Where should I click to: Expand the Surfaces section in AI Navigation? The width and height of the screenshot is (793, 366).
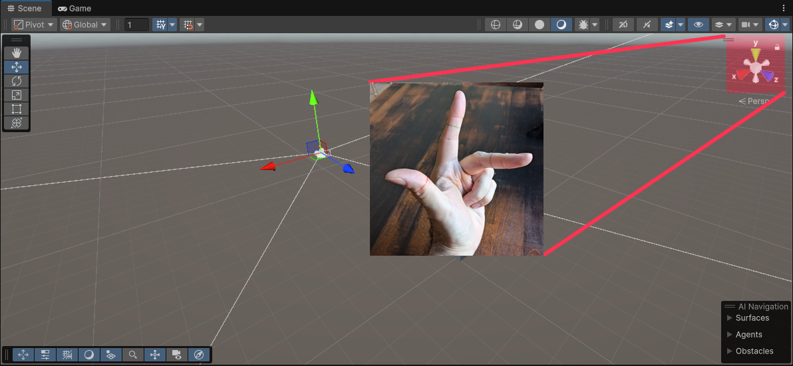pos(752,318)
